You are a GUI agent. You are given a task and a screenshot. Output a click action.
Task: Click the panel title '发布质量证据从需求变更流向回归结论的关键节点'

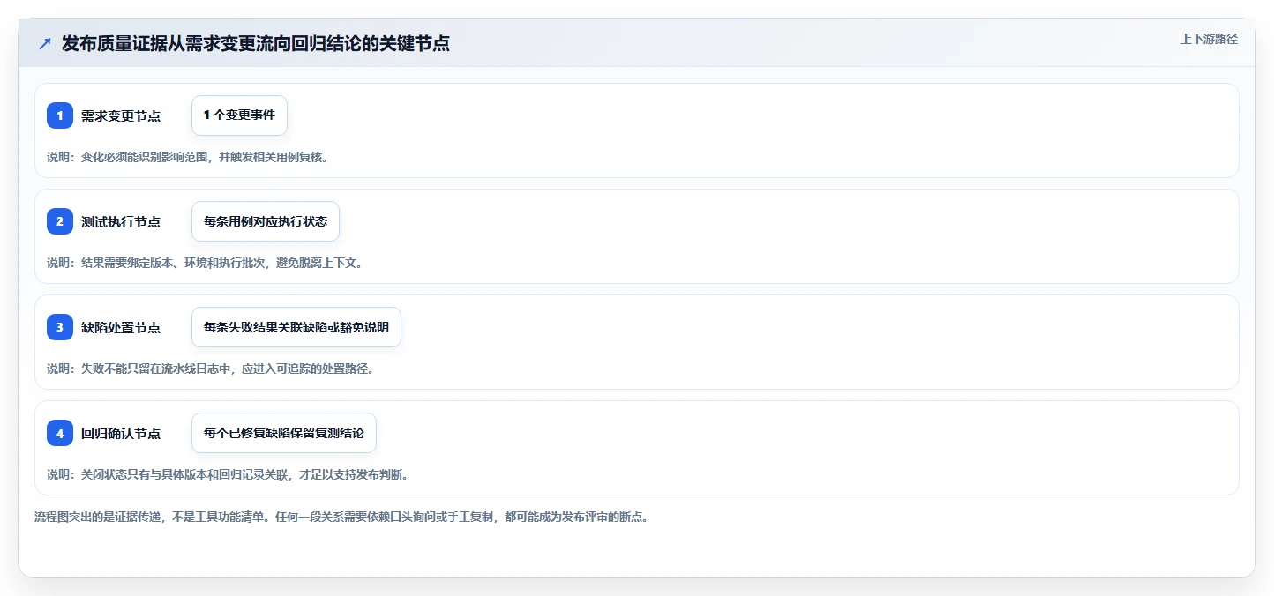(x=256, y=44)
